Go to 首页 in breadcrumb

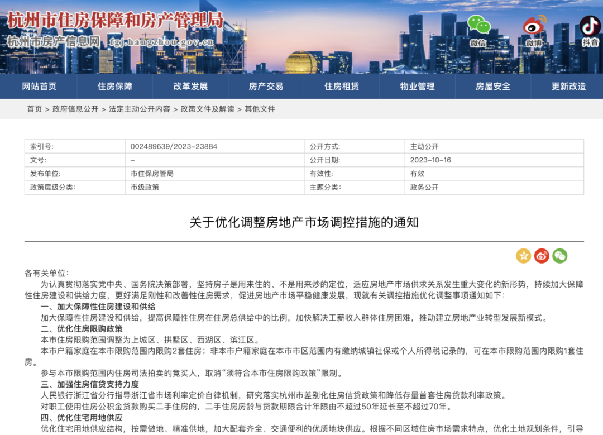pos(34,109)
